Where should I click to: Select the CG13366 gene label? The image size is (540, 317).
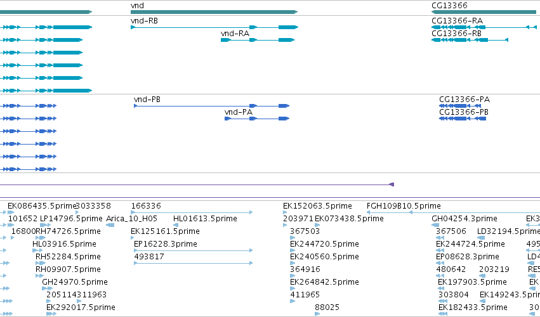coord(449,6)
